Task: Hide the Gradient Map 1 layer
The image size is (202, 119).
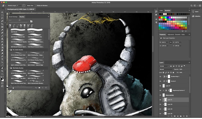Action: pos(160,77)
